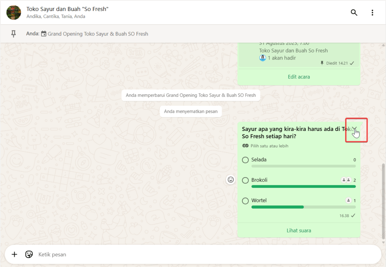
Task: Open "Lihat suara" to view votes
Action: point(299,230)
